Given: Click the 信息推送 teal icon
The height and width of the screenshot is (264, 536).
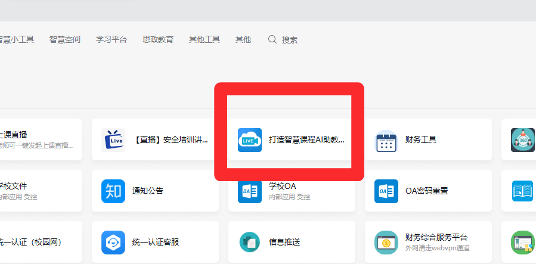Looking at the screenshot, I should pos(249,242).
